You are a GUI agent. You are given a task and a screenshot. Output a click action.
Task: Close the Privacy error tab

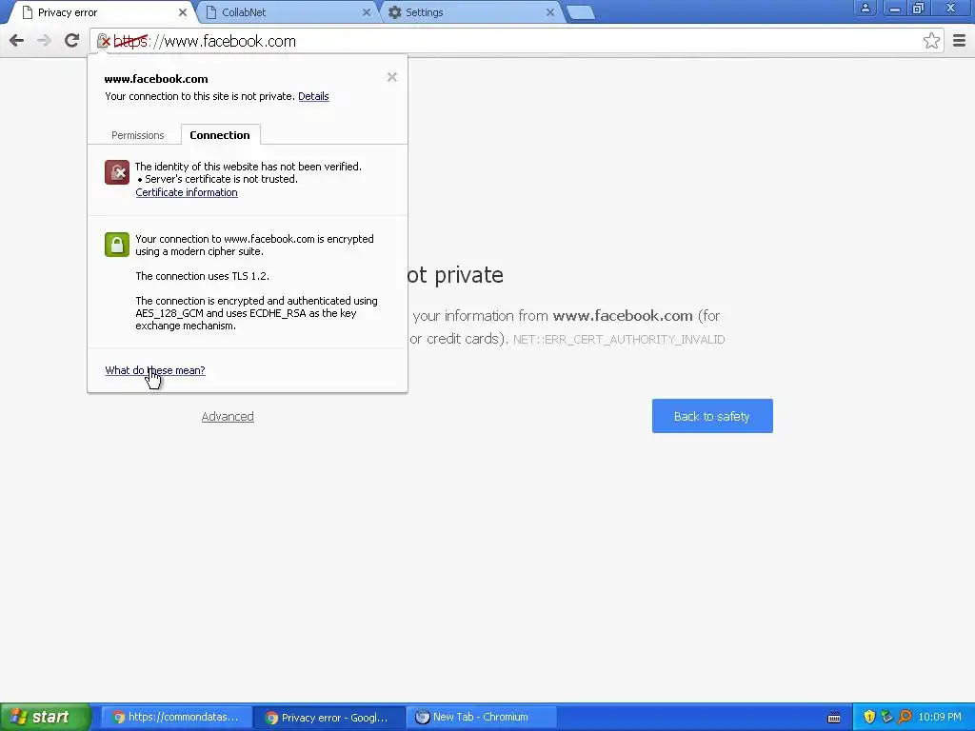[x=182, y=12]
